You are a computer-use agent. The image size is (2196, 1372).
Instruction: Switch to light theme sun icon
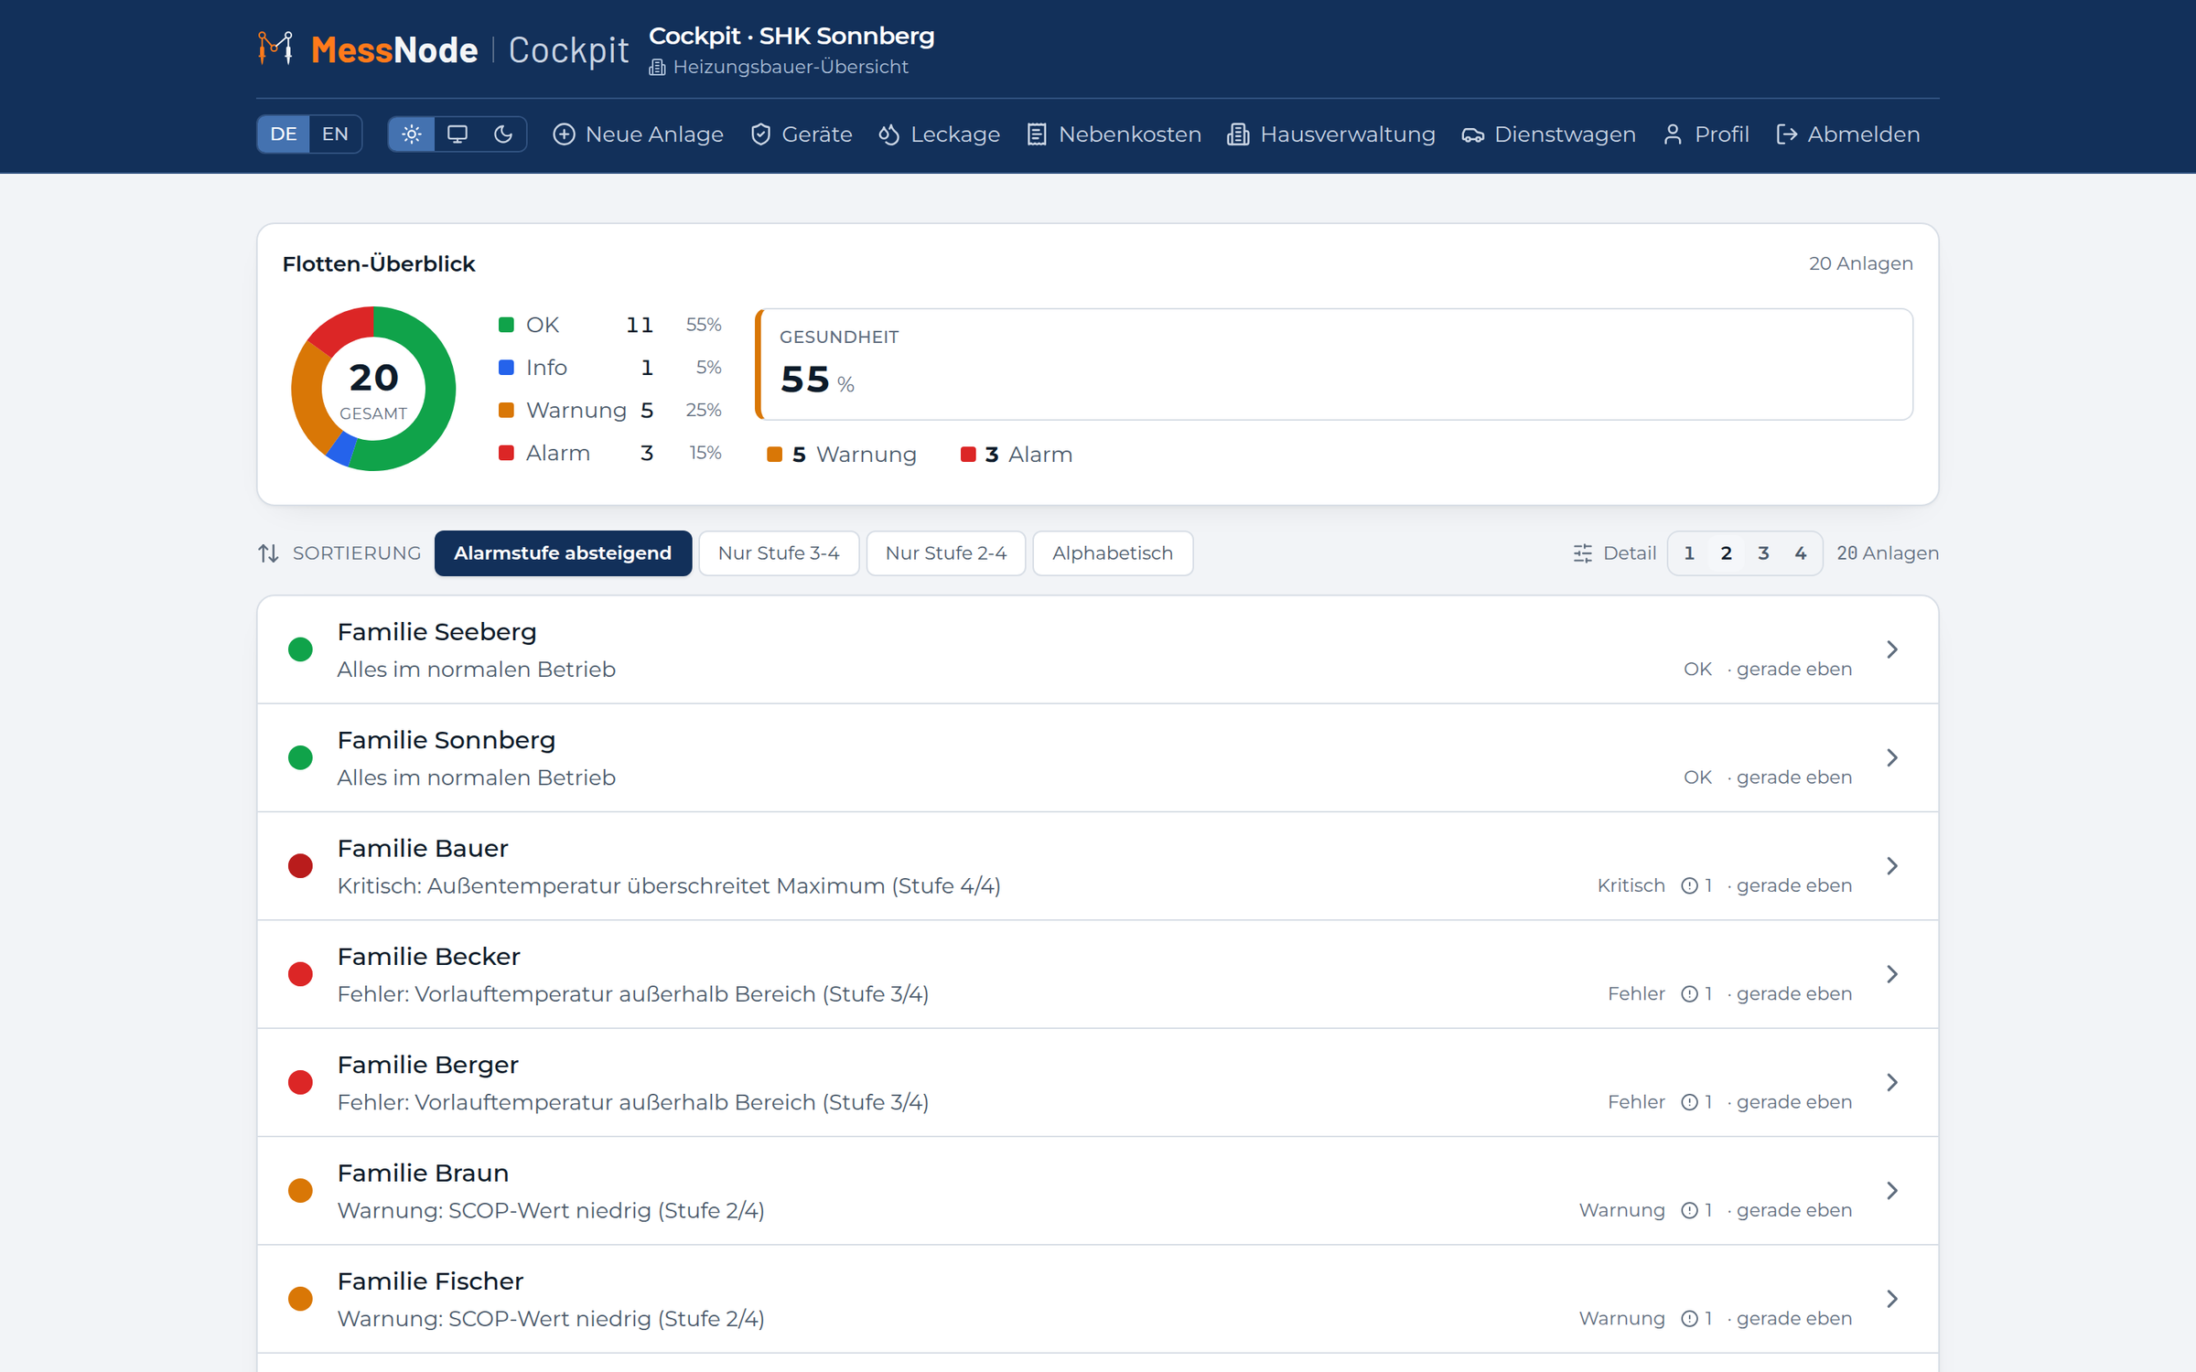pyautogui.click(x=412, y=134)
